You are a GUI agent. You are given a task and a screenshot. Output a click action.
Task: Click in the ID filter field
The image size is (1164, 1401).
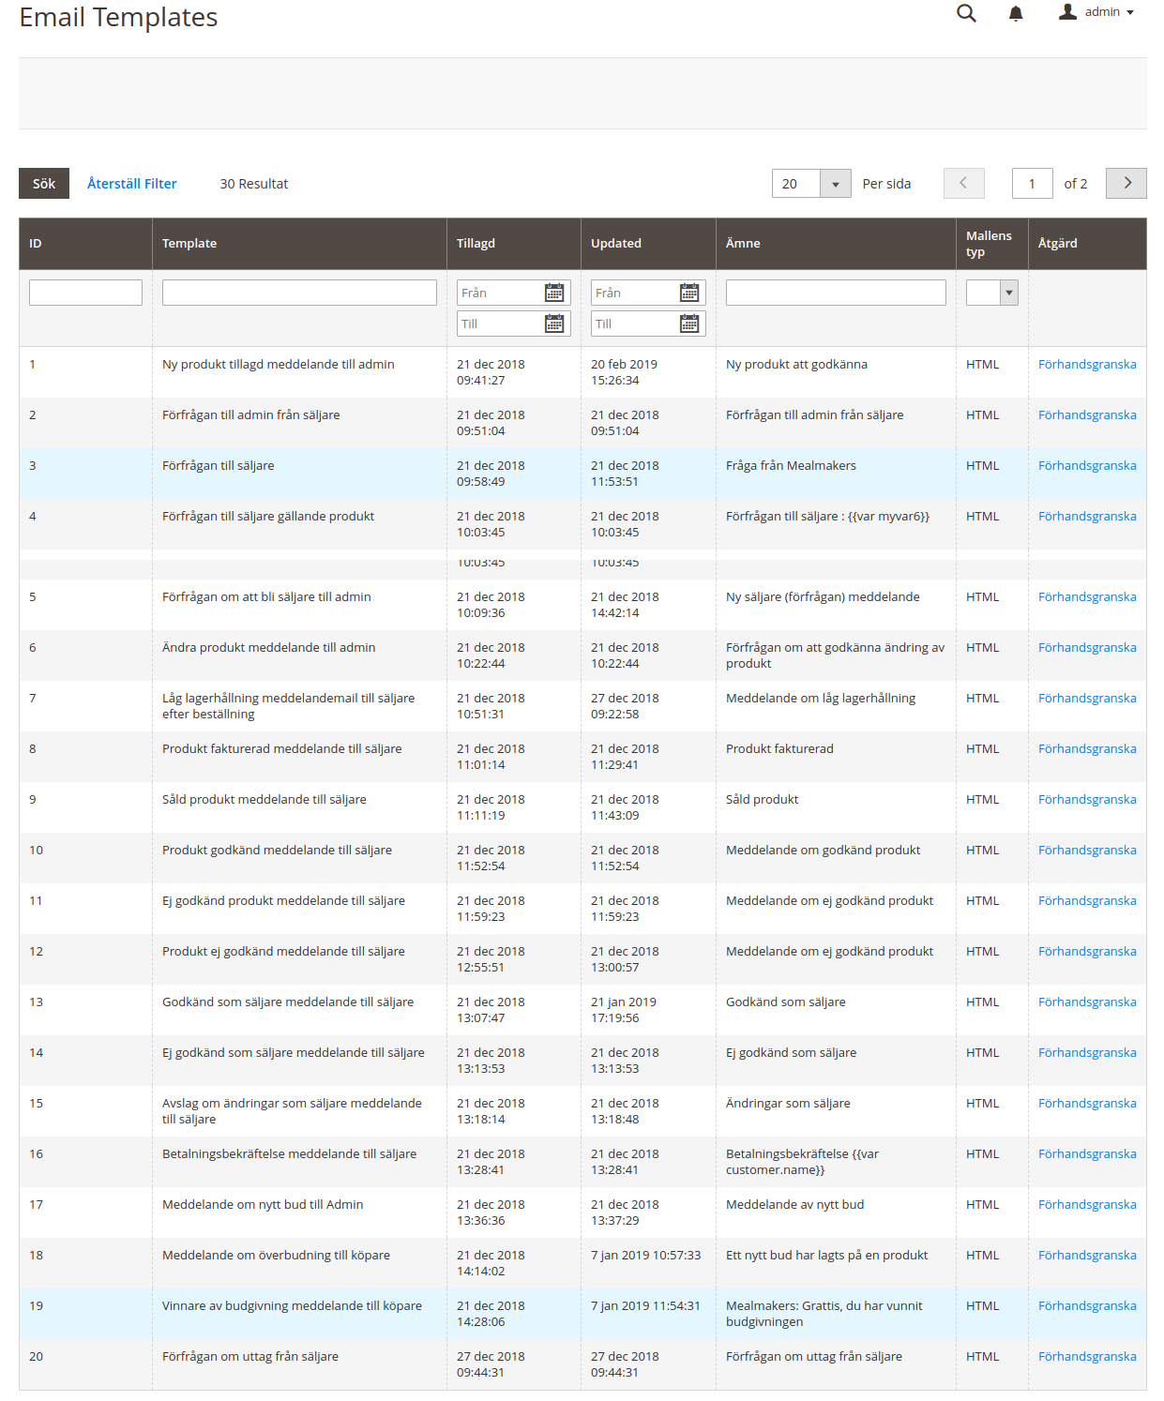point(85,293)
